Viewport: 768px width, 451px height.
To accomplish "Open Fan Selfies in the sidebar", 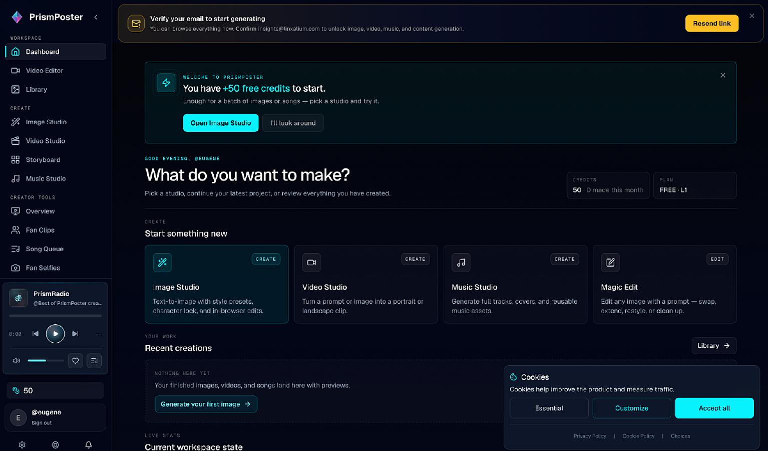I will point(56,268).
